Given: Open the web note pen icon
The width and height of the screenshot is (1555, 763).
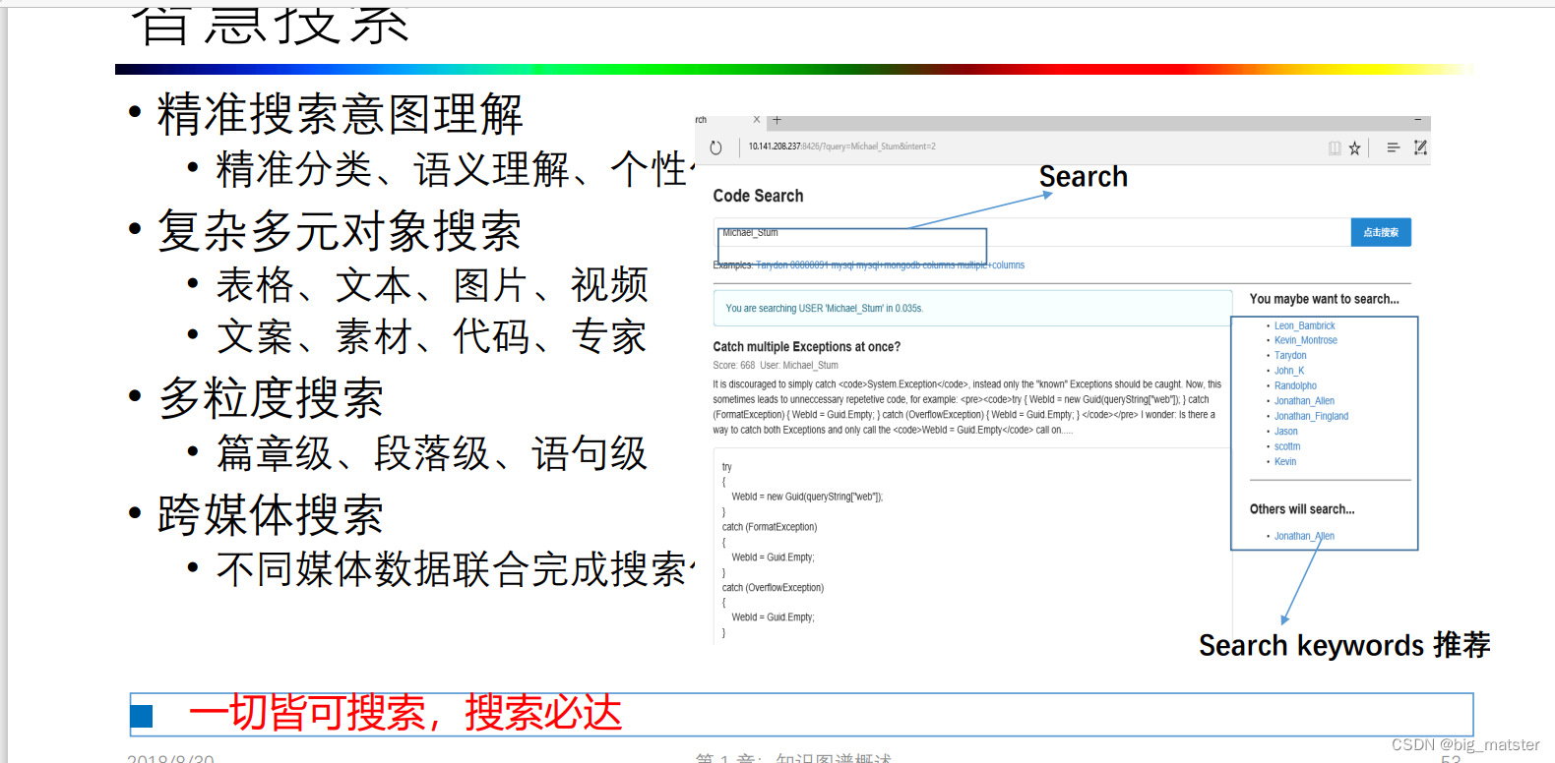Looking at the screenshot, I should tap(1420, 147).
